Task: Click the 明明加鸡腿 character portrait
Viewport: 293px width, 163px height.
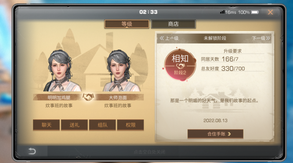Action: pos(59,70)
